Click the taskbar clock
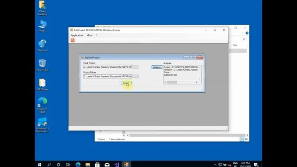 (x=245, y=164)
